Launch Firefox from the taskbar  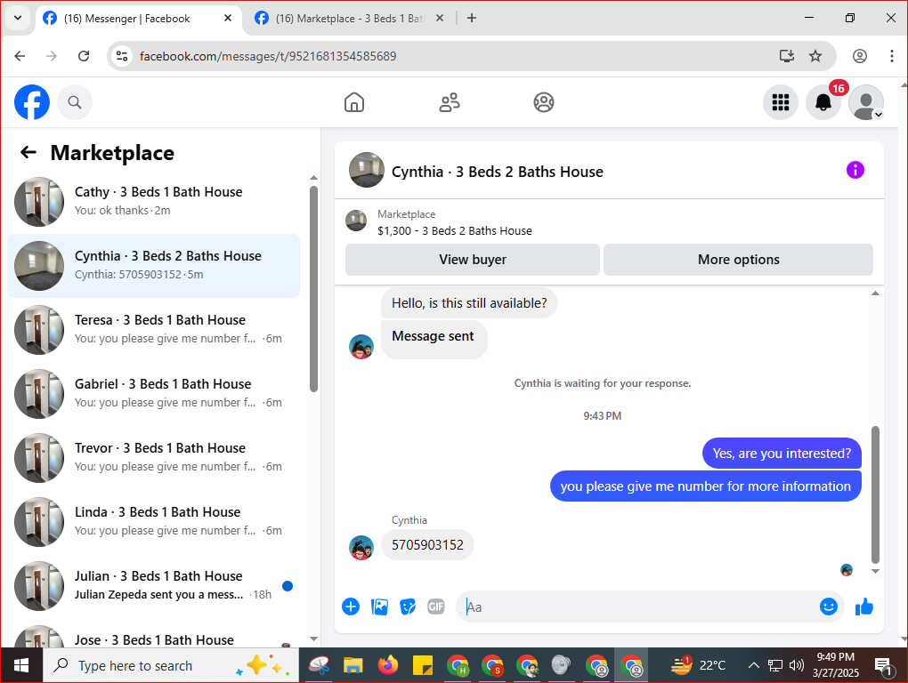point(387,665)
